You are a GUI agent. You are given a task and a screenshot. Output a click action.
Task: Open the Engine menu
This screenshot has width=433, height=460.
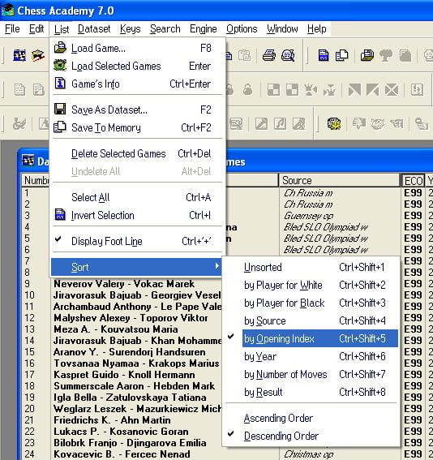click(204, 28)
